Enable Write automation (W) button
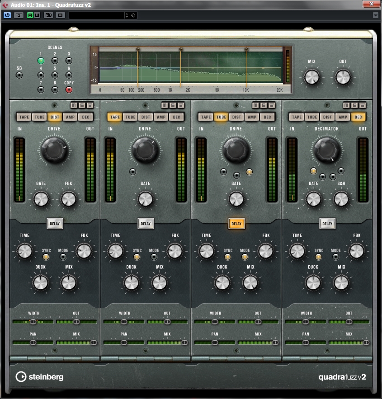 pyautogui.click(x=37, y=15)
